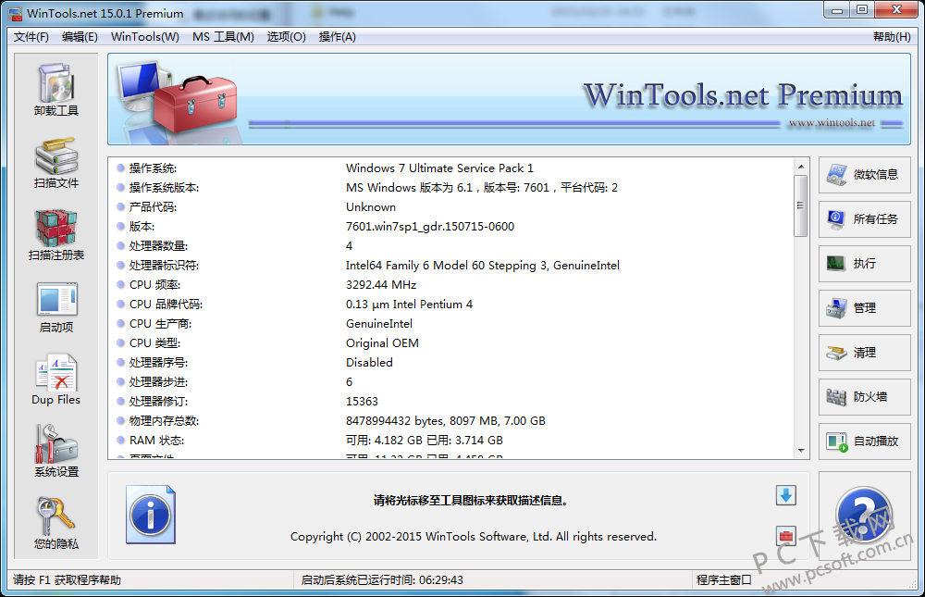Click the 执行 button
The height and width of the screenshot is (597, 925).
tap(864, 264)
